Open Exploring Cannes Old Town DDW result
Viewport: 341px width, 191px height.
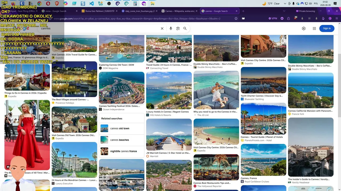(116, 65)
